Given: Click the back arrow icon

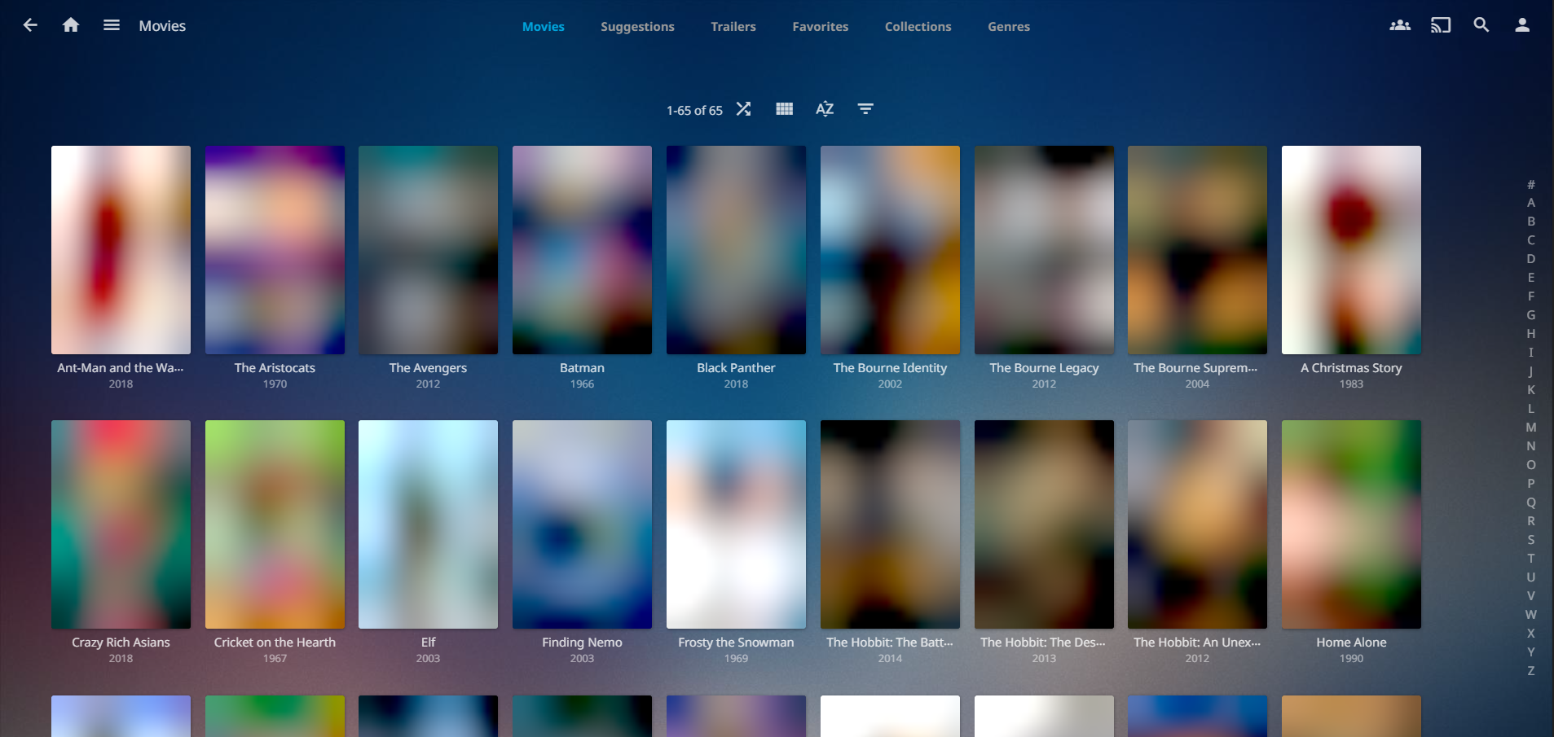Looking at the screenshot, I should (x=30, y=25).
